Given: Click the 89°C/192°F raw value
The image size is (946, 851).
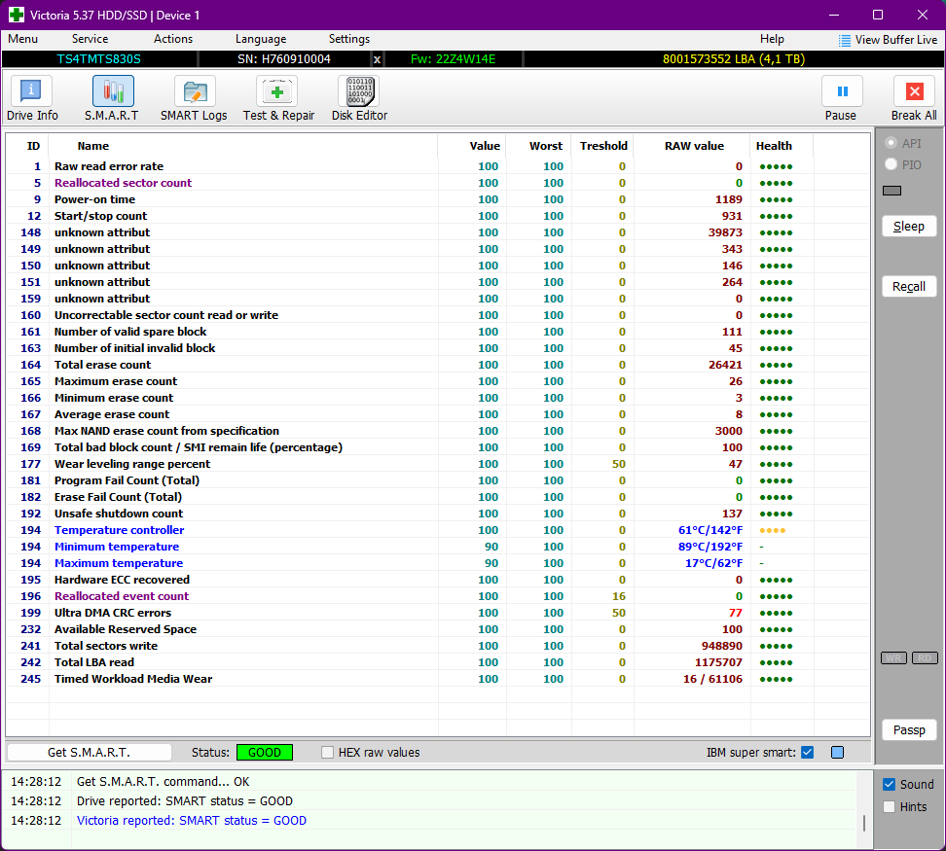Looking at the screenshot, I should pyautogui.click(x=710, y=547).
